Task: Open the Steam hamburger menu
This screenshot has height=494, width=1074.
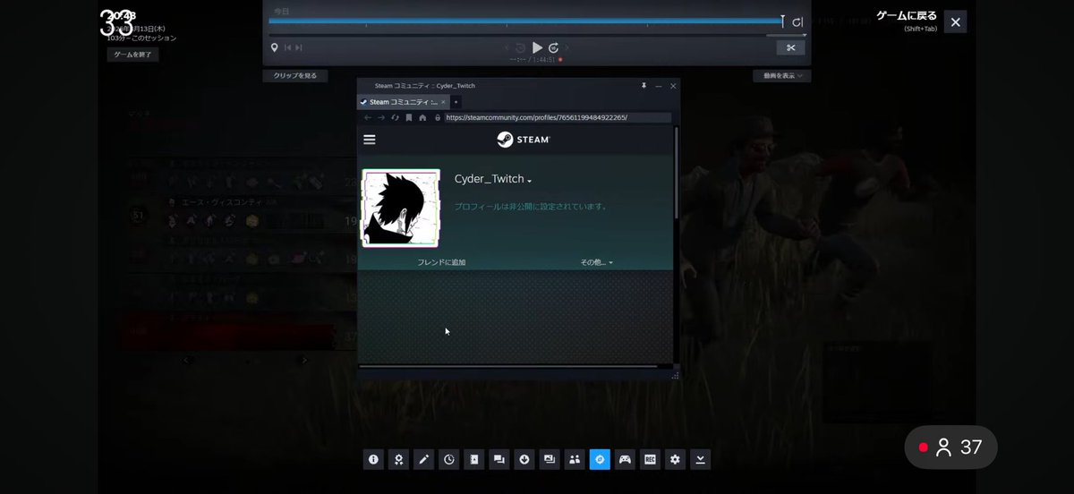Action: pos(370,140)
